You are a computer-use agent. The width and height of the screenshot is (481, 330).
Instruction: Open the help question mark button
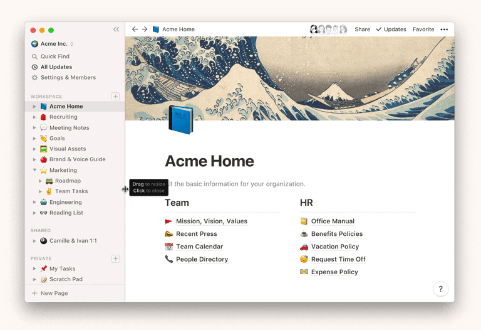tap(440, 289)
